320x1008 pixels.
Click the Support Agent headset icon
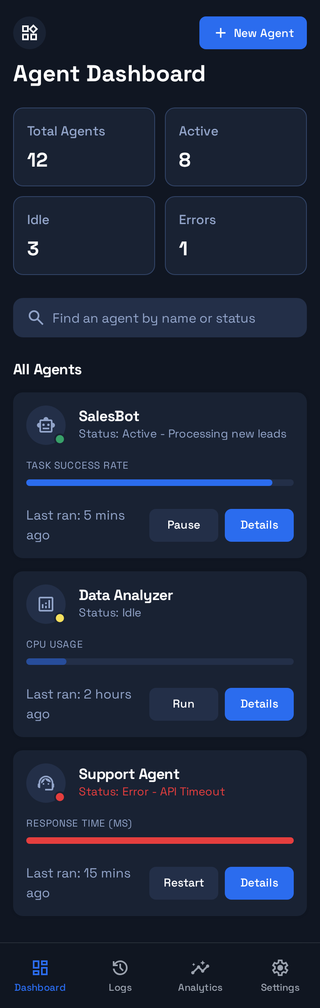tap(46, 783)
